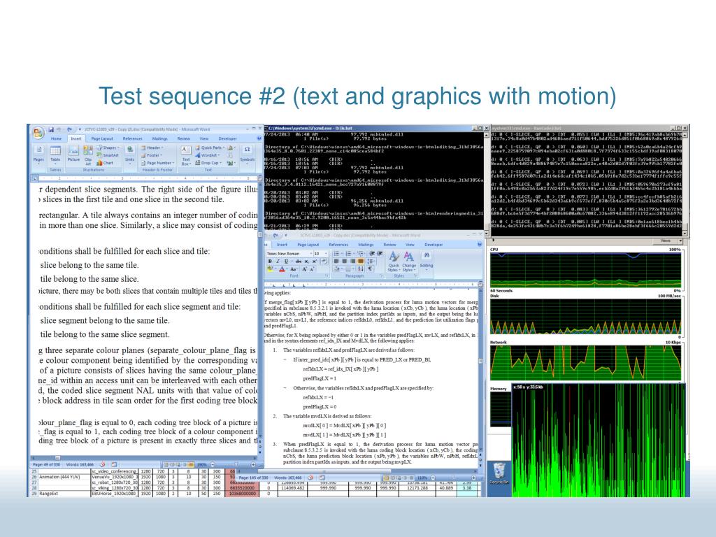Click the Clear Formatting icon
The image size is (716, 537).
pyautogui.click(x=324, y=262)
